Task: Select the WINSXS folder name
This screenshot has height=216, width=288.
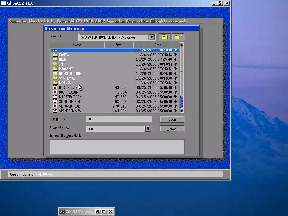Action: (x=65, y=83)
